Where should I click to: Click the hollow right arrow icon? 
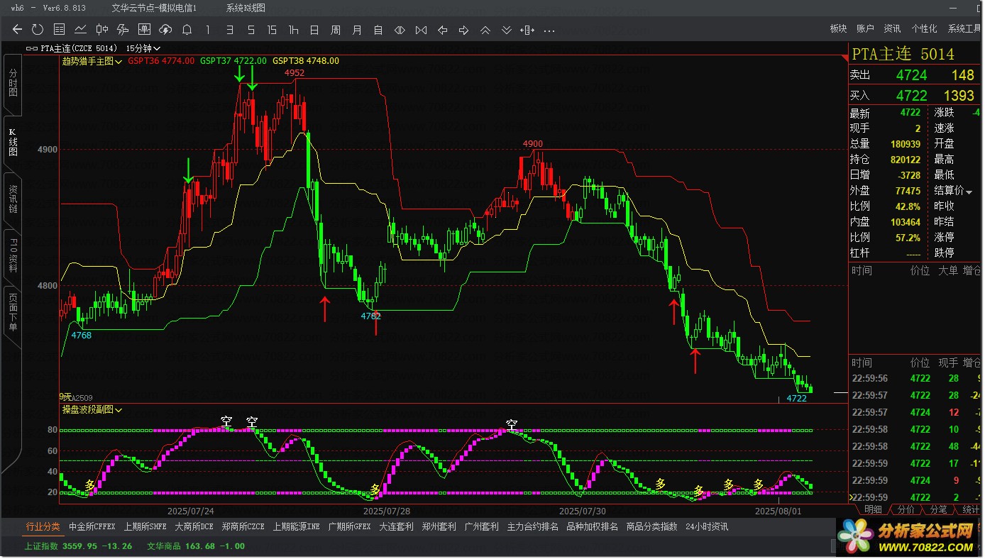463,30
